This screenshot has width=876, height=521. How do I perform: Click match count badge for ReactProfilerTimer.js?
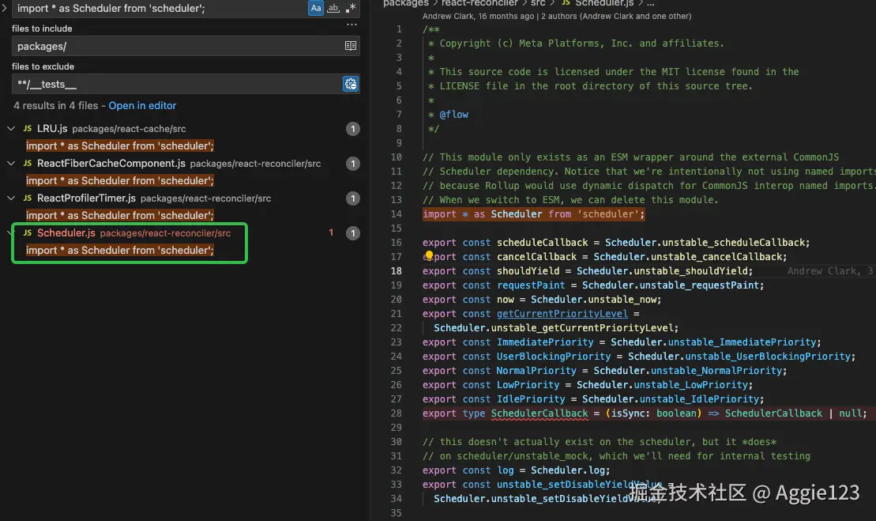(353, 198)
